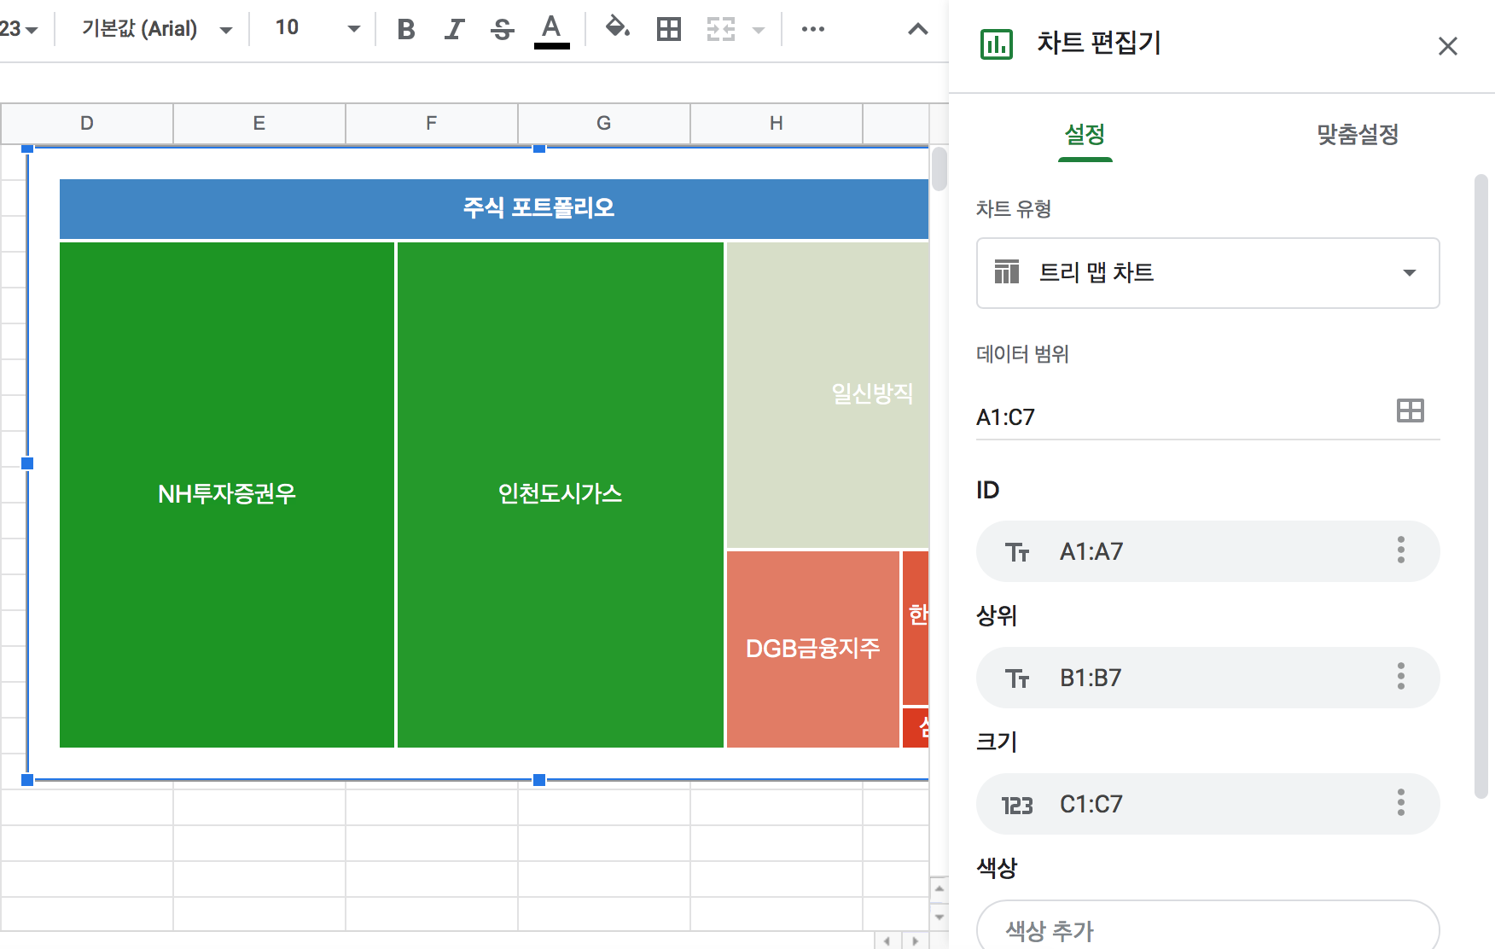Click the merge cells icon
Screen dimensions: 1495x949
tap(721, 29)
